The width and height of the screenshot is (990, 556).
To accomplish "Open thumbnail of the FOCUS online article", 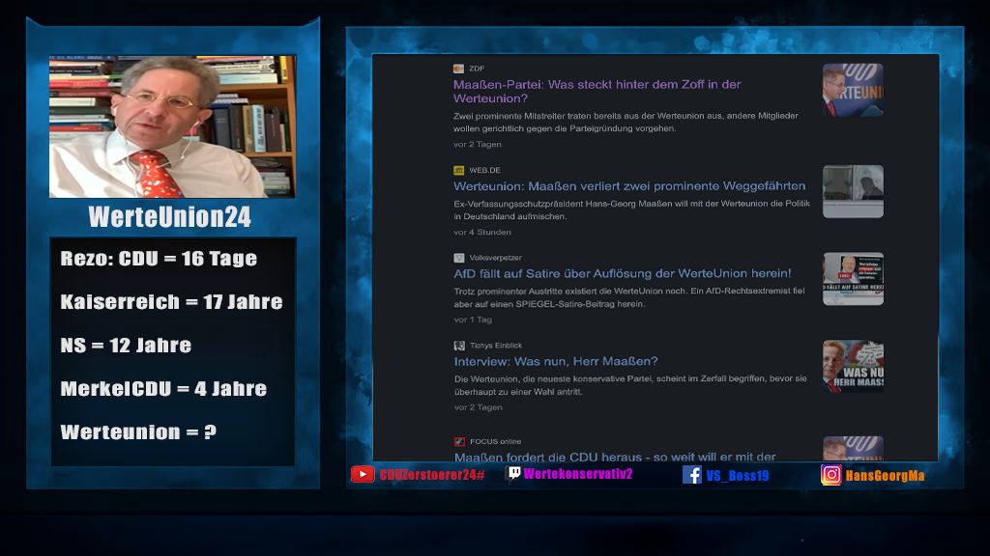I will pos(853,448).
